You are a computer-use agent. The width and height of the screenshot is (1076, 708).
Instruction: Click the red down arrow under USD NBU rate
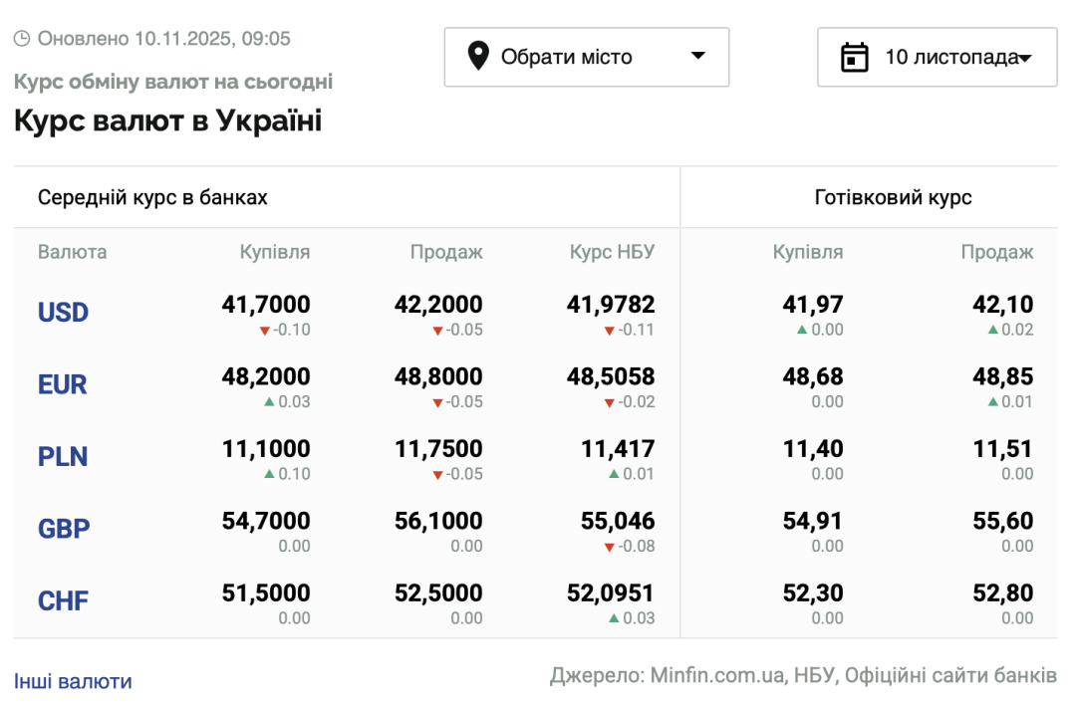pyautogui.click(x=609, y=331)
